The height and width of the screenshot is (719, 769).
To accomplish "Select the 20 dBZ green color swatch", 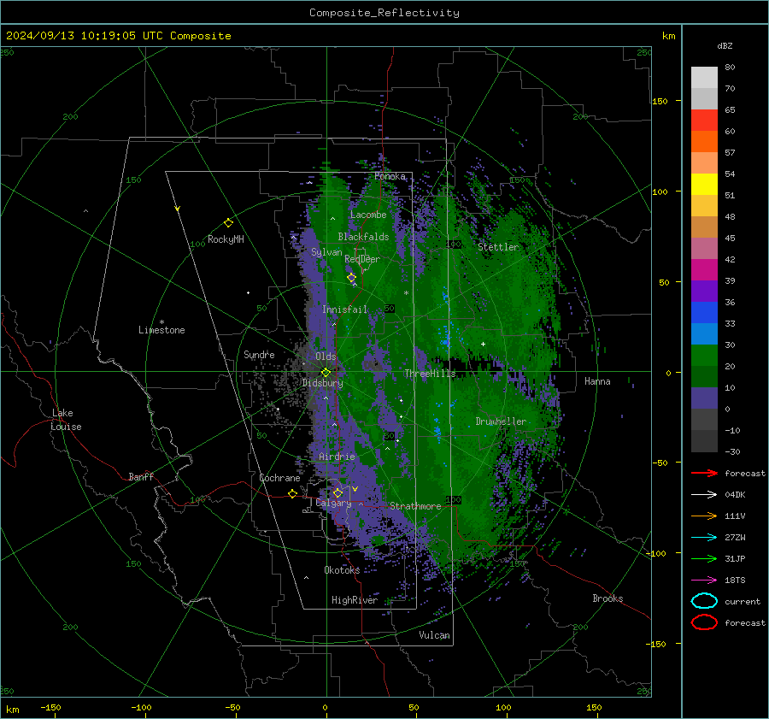I will click(x=704, y=356).
